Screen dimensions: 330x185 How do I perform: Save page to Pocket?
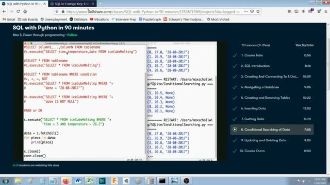(252, 11)
